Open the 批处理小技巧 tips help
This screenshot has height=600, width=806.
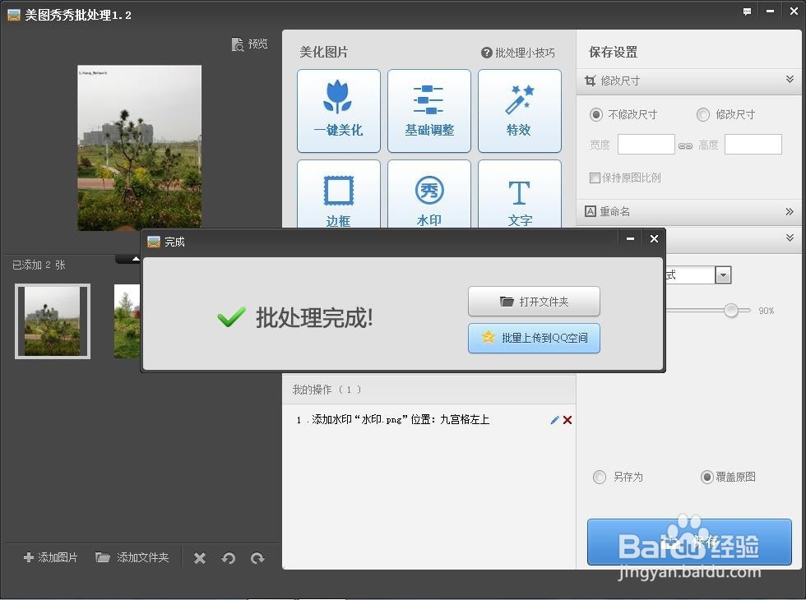click(x=519, y=52)
